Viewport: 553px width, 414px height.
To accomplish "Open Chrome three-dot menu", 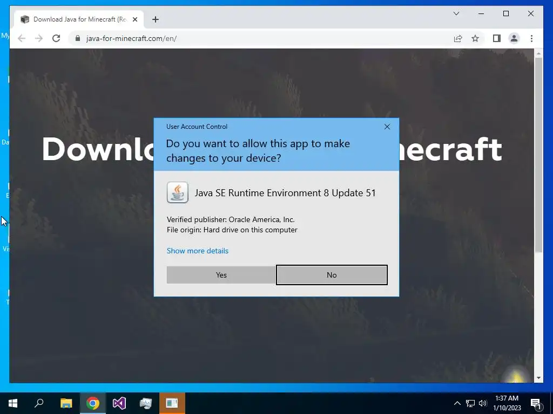I will pos(531,38).
